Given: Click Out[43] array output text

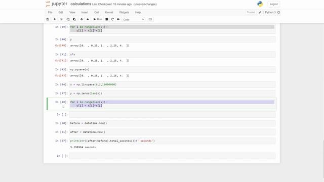Looking at the screenshot, I should click(100, 76).
